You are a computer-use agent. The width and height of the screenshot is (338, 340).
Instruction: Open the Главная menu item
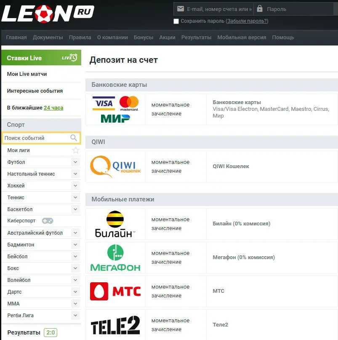pyautogui.click(x=16, y=37)
